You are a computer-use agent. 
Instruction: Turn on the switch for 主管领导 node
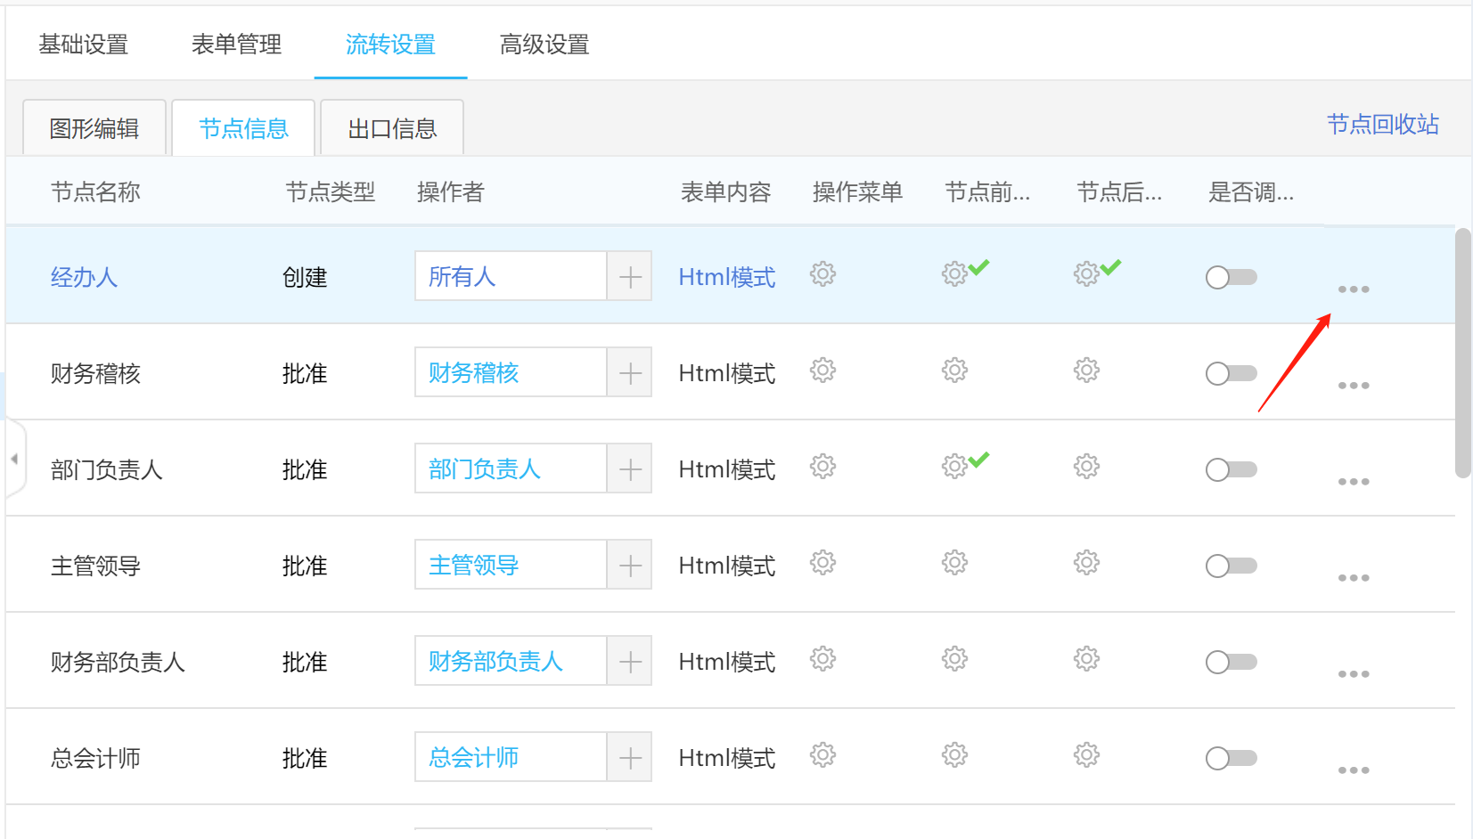tap(1231, 566)
